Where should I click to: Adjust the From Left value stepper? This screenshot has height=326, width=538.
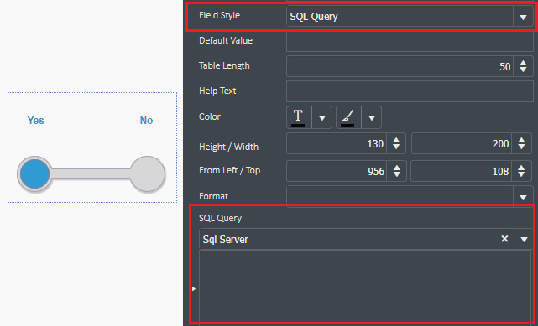pyautogui.click(x=397, y=171)
